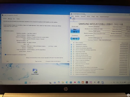Open the task view taskbar icon
Viewport: 130px width, 97px height.
pyautogui.click(x=50, y=82)
